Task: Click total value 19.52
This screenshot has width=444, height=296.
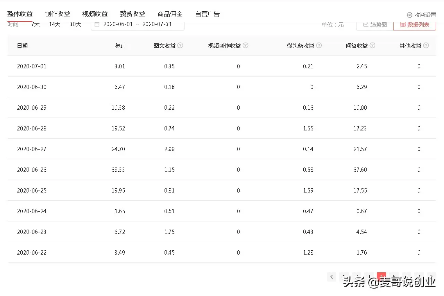Action: click(x=118, y=128)
